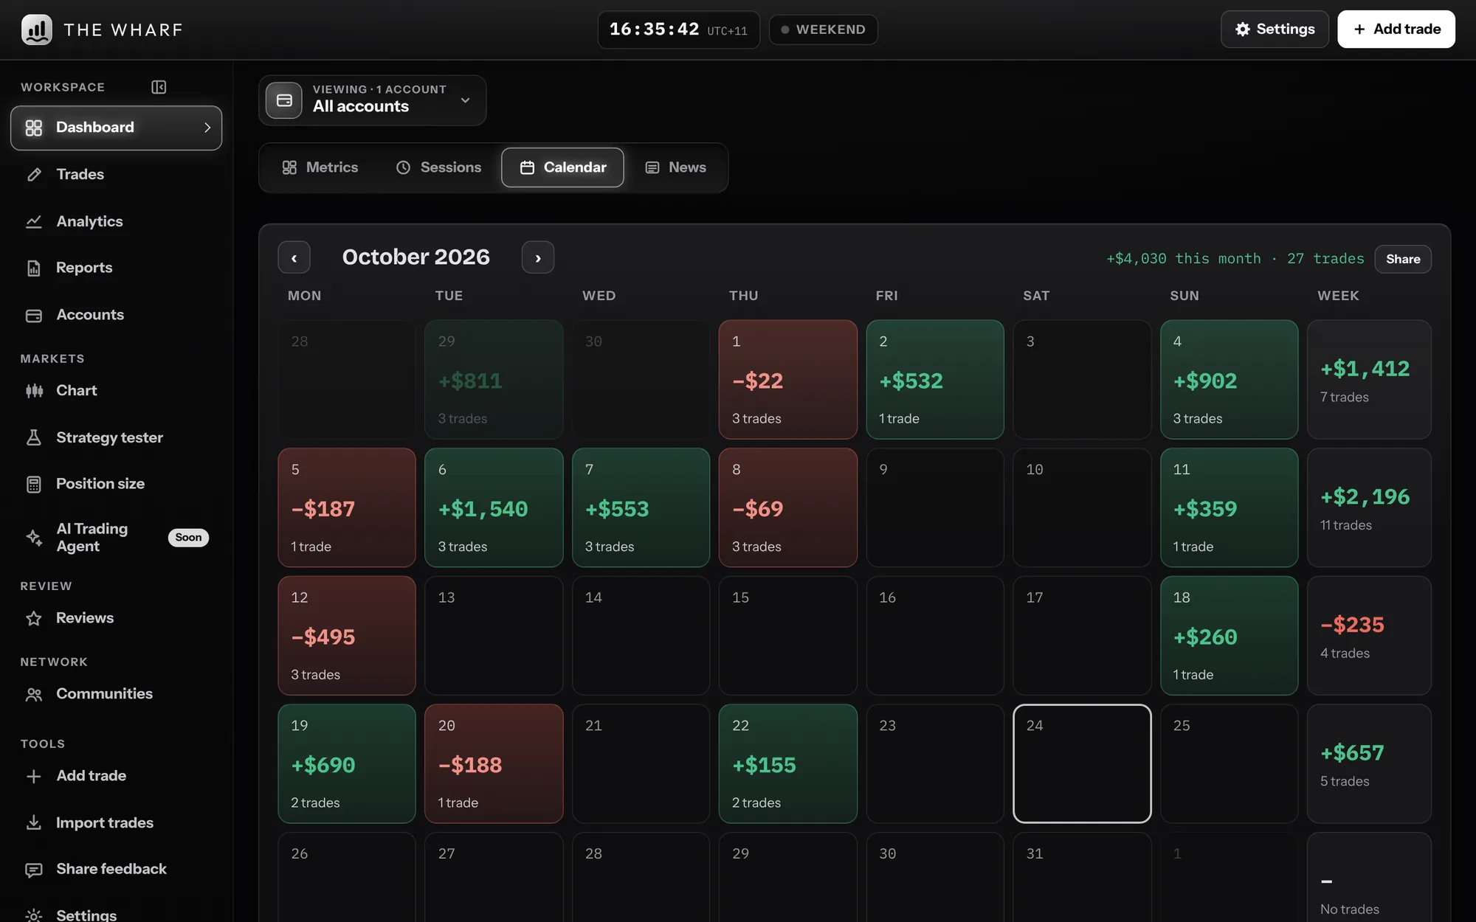Open October 22 with +$155

click(x=788, y=763)
